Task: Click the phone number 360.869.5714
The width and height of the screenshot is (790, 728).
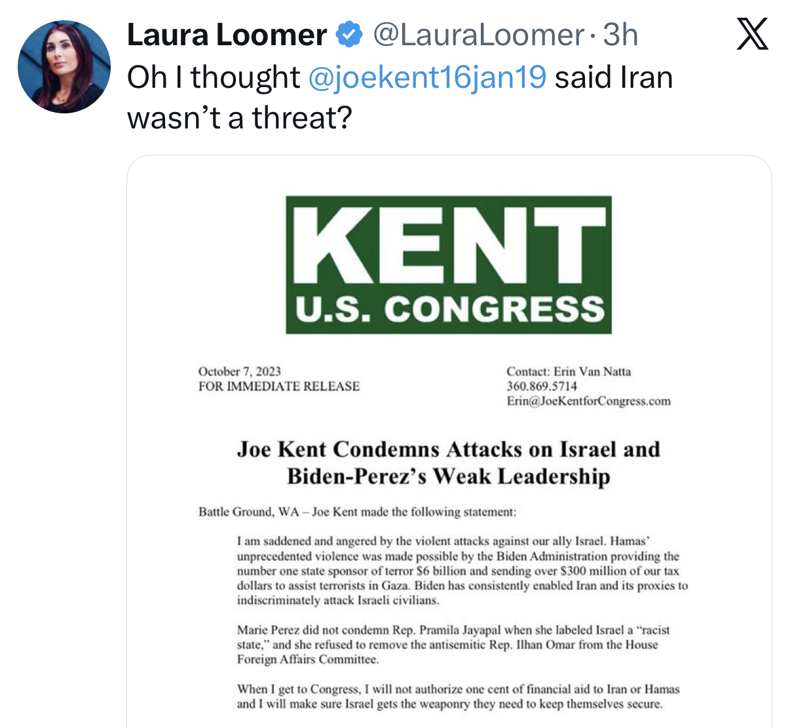Action: pos(542,386)
